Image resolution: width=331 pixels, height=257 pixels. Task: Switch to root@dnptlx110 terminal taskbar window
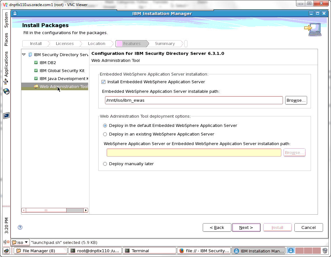pyautogui.click(x=95, y=251)
